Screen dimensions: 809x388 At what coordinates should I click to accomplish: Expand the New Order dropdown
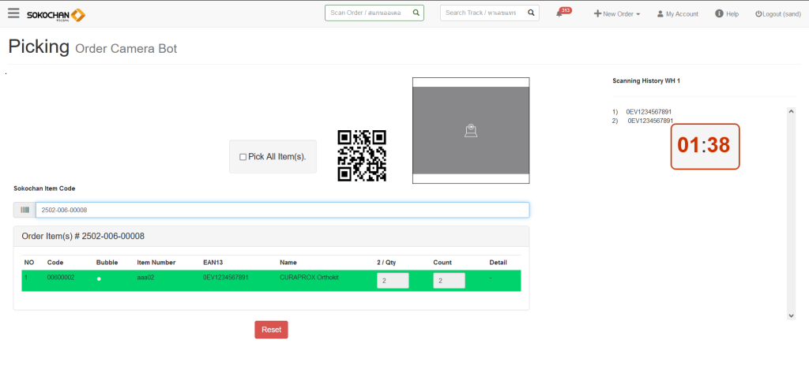[616, 14]
